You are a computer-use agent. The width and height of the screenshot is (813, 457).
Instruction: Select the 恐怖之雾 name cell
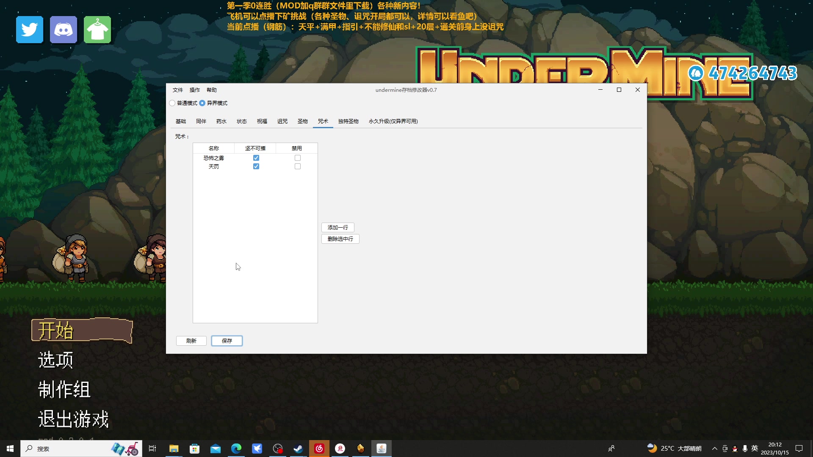click(x=214, y=158)
